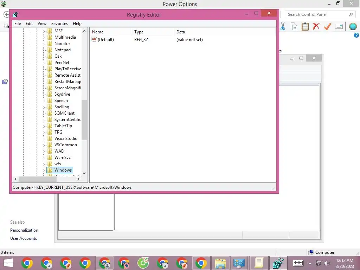
Task: Select the Skydrive registry key
Action: pos(62,94)
